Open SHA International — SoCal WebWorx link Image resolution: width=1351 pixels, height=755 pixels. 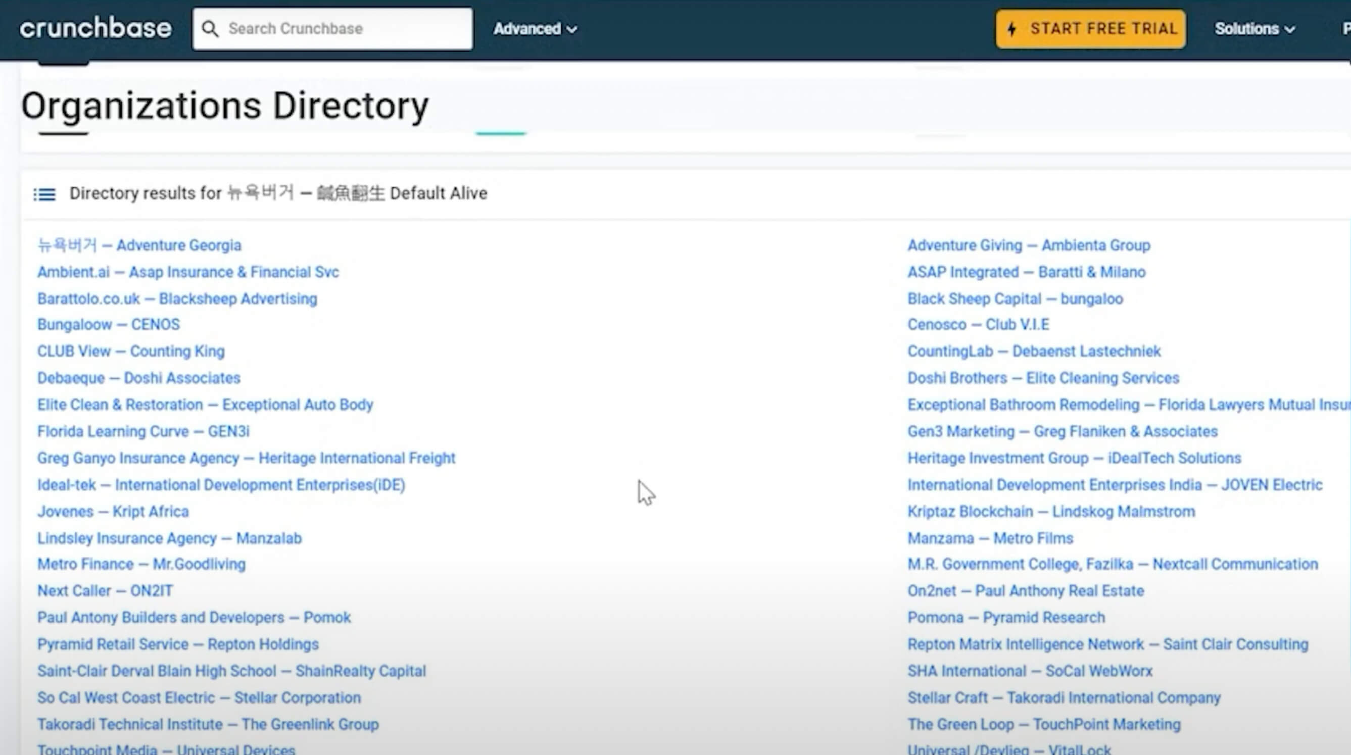tap(1030, 671)
